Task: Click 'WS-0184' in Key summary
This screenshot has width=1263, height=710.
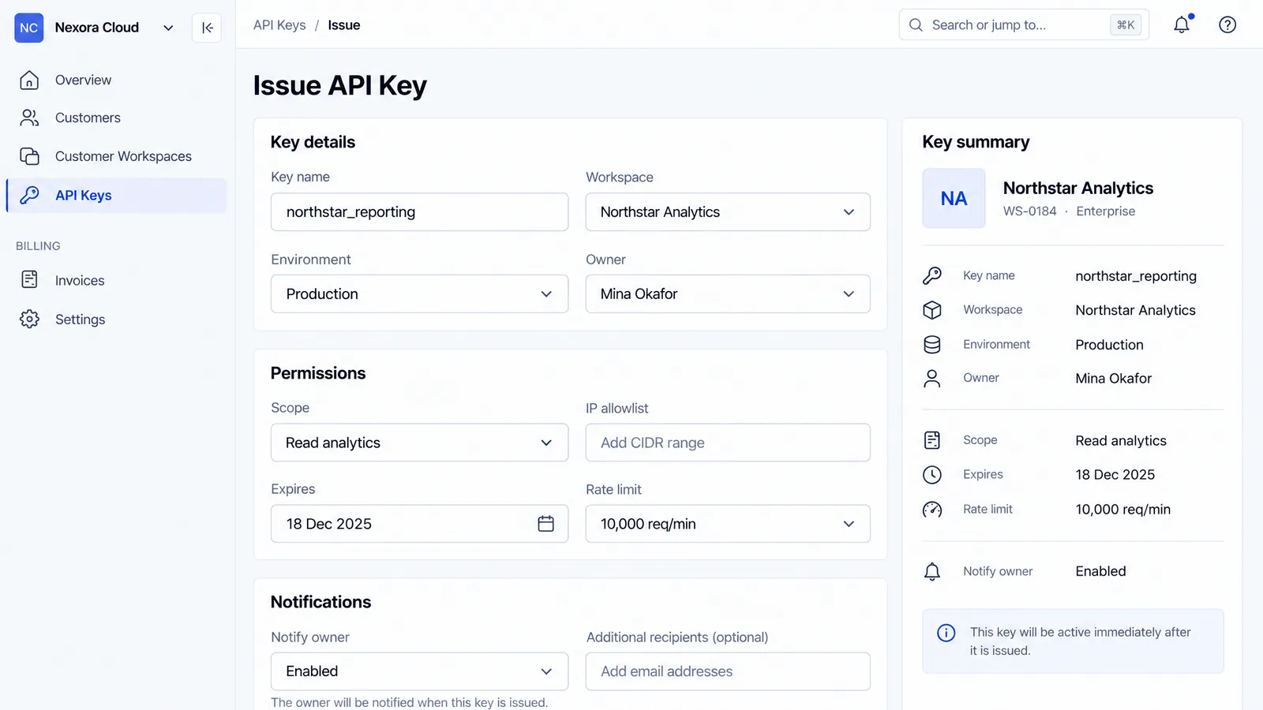Action: [x=1029, y=211]
